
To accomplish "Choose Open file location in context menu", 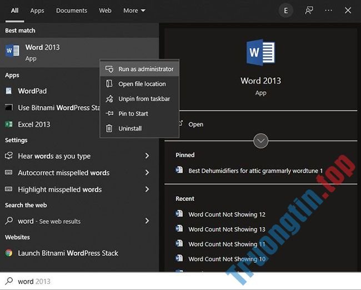I will click(x=142, y=84).
